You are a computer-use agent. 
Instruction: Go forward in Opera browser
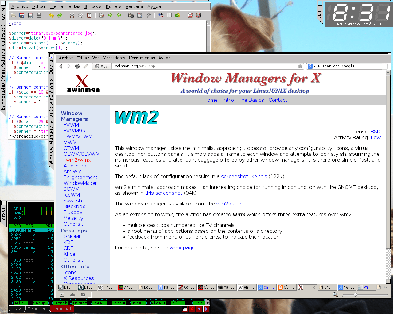tap(69, 66)
